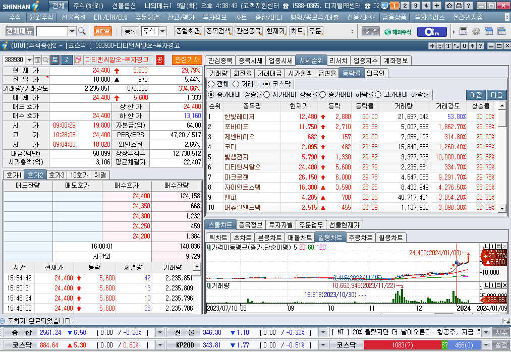The image size is (511, 352).
Task: Click the magnifier search icon beside menu search box
Action: coord(82,31)
